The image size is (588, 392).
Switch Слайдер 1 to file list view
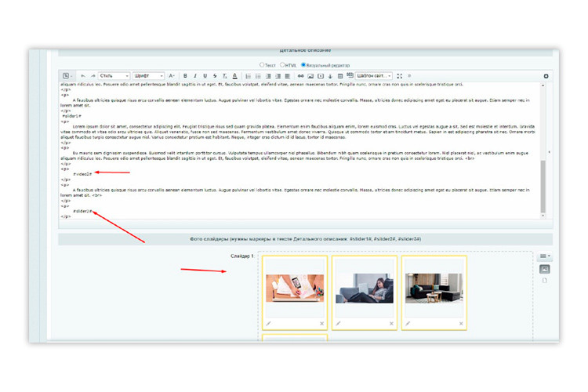(545, 280)
